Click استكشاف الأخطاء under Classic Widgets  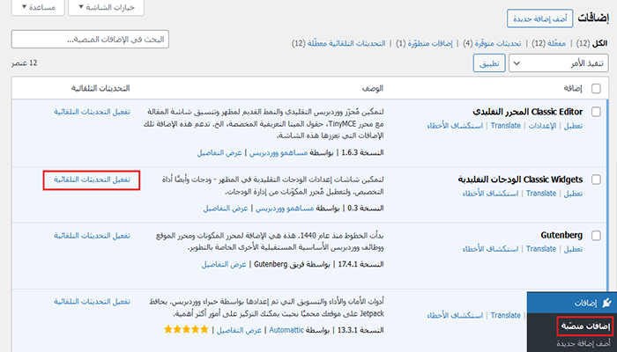(490, 194)
